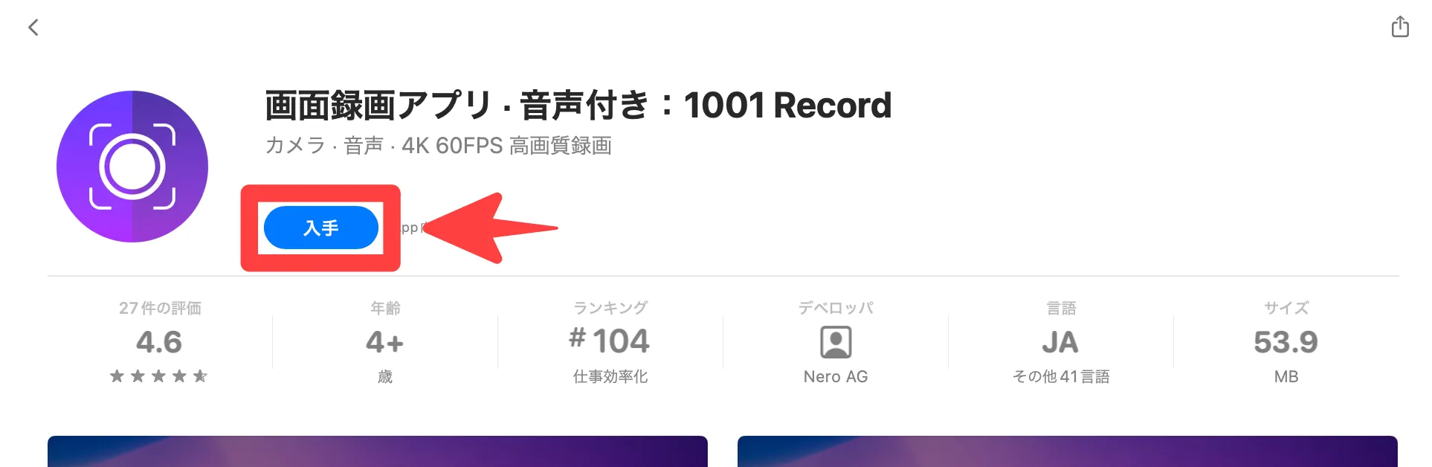Open the 年齢 4+ age rating

pos(385,342)
